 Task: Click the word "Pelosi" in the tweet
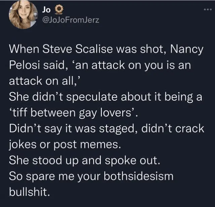click(24, 65)
